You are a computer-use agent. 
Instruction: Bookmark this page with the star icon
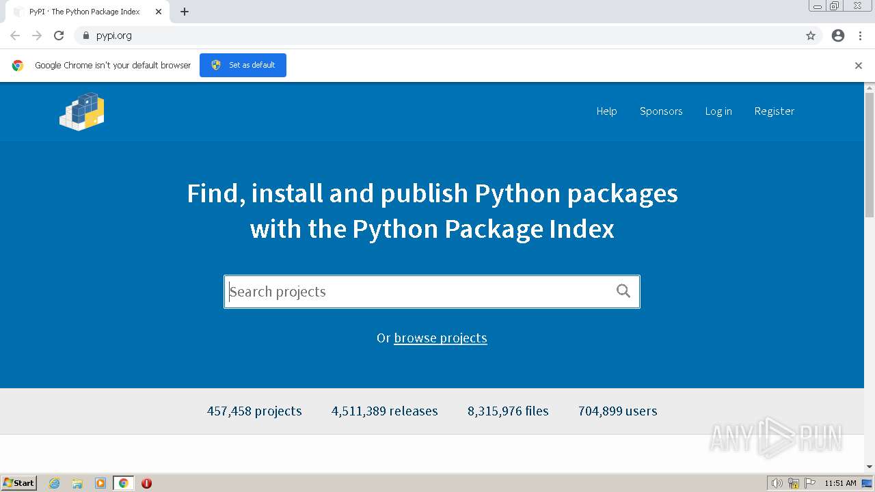pyautogui.click(x=811, y=36)
